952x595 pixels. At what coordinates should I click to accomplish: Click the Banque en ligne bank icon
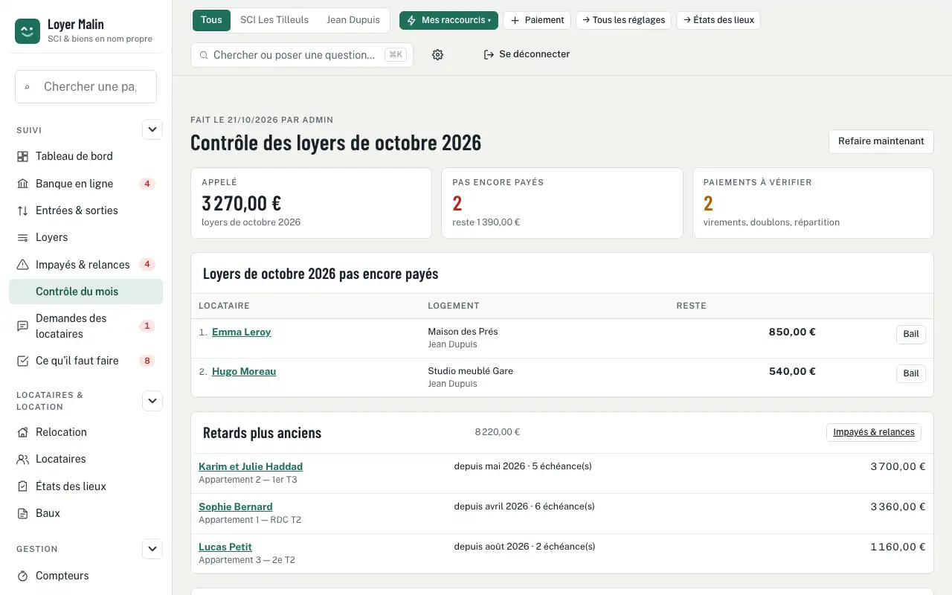pos(23,184)
